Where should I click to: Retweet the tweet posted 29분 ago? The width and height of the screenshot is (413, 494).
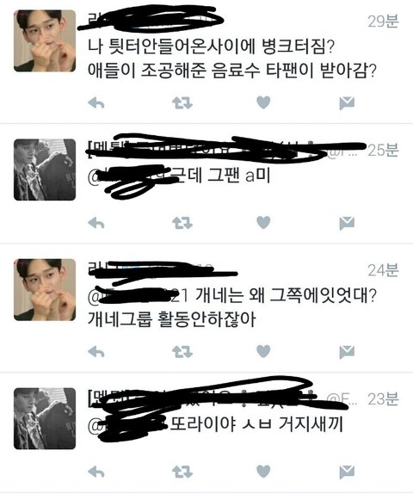pyautogui.click(x=182, y=102)
